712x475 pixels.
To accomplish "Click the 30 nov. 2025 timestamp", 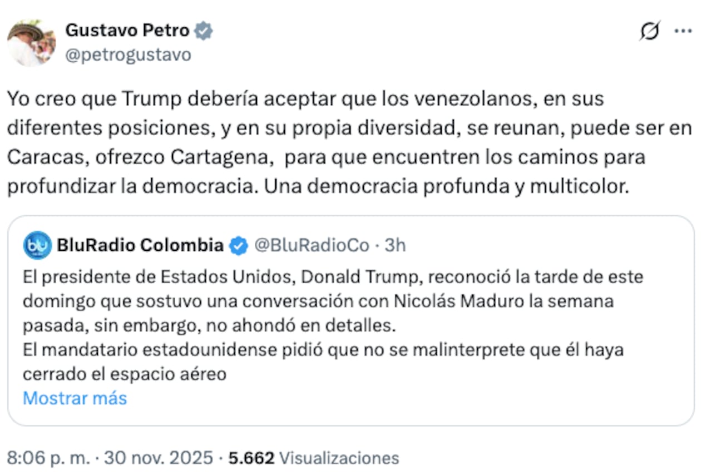I will 156,458.
